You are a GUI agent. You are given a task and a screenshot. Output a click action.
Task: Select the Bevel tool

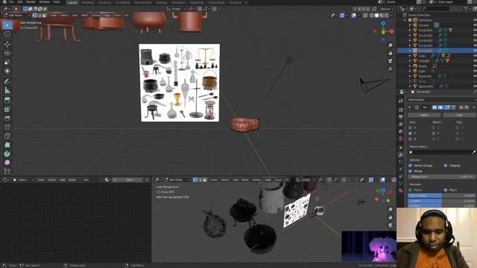point(7,118)
